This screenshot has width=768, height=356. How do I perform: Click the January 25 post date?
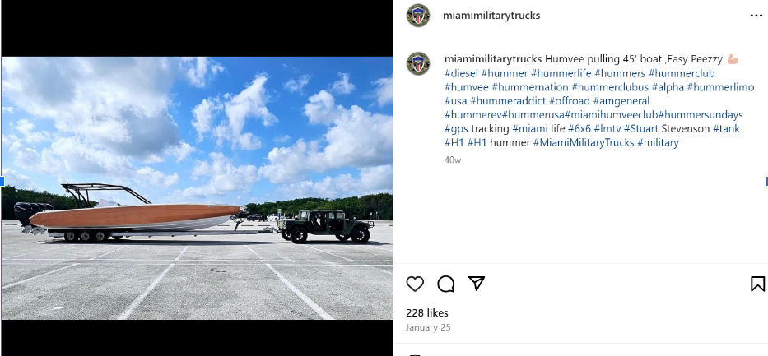point(428,327)
